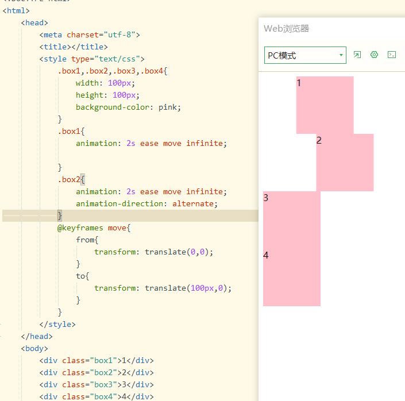
Task: Open preview in external browser icon
Action: (357, 55)
